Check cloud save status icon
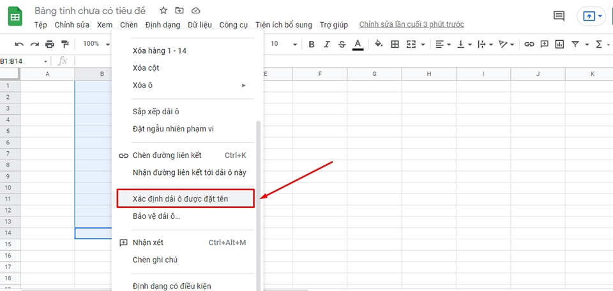This screenshot has height=291, width=613. (x=196, y=11)
